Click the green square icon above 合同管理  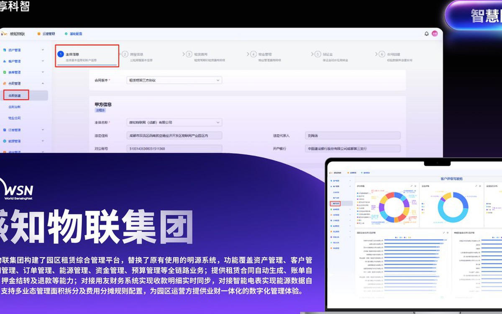pyautogui.click(x=4, y=72)
